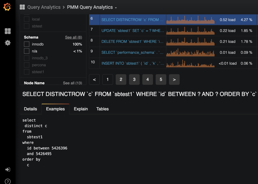Viewport: 258px width, 184px height.
Task: Tick the percona schema checkbox
Action: click(26, 65)
